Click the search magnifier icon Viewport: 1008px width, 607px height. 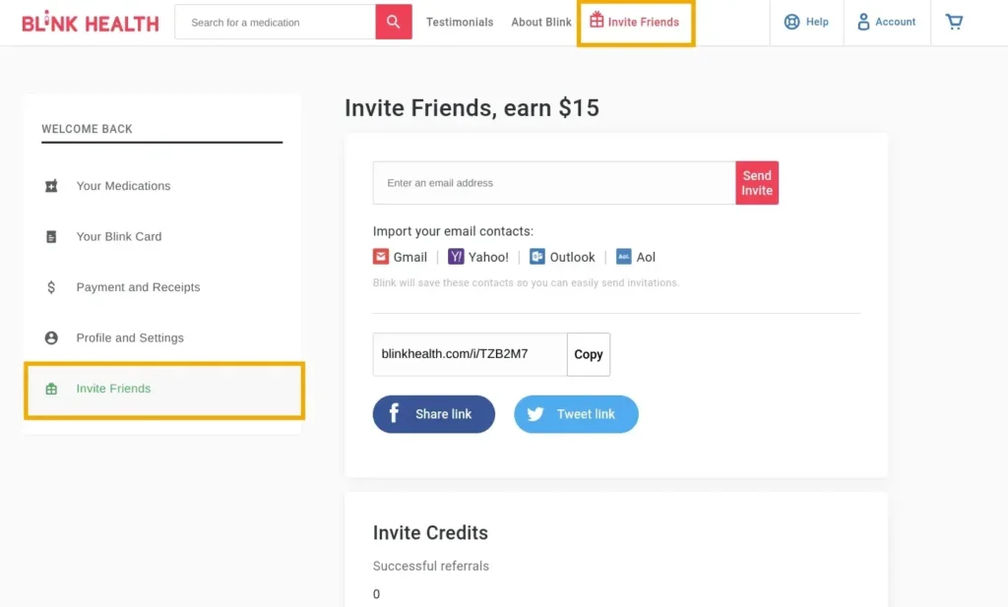click(393, 21)
